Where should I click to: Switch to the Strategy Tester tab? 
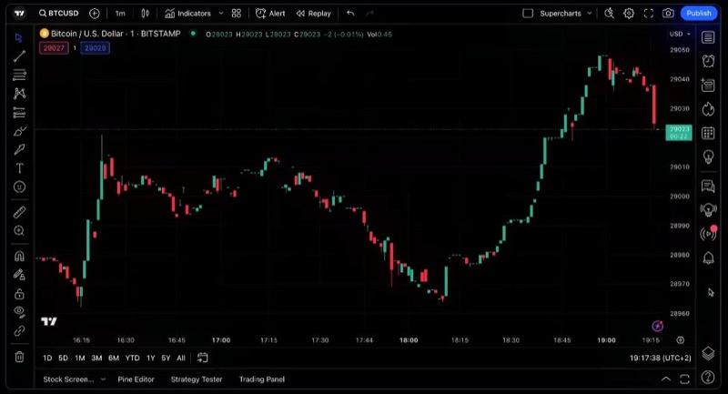tap(197, 379)
